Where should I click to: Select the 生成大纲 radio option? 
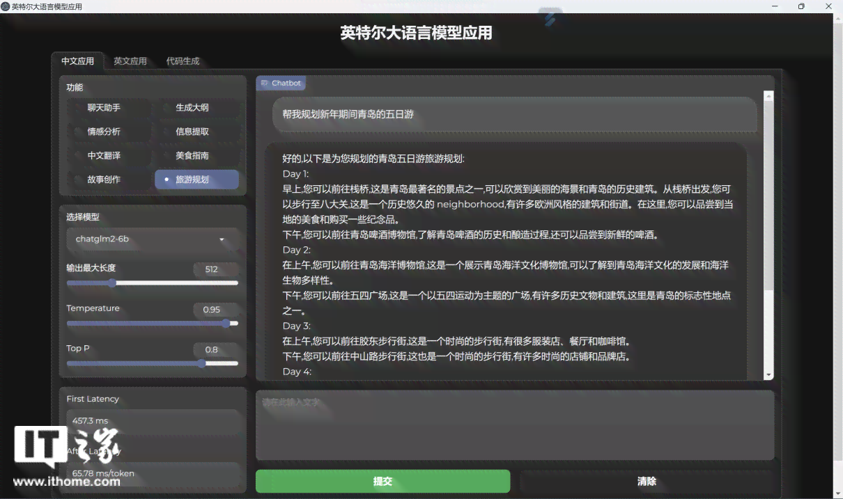tap(196, 108)
